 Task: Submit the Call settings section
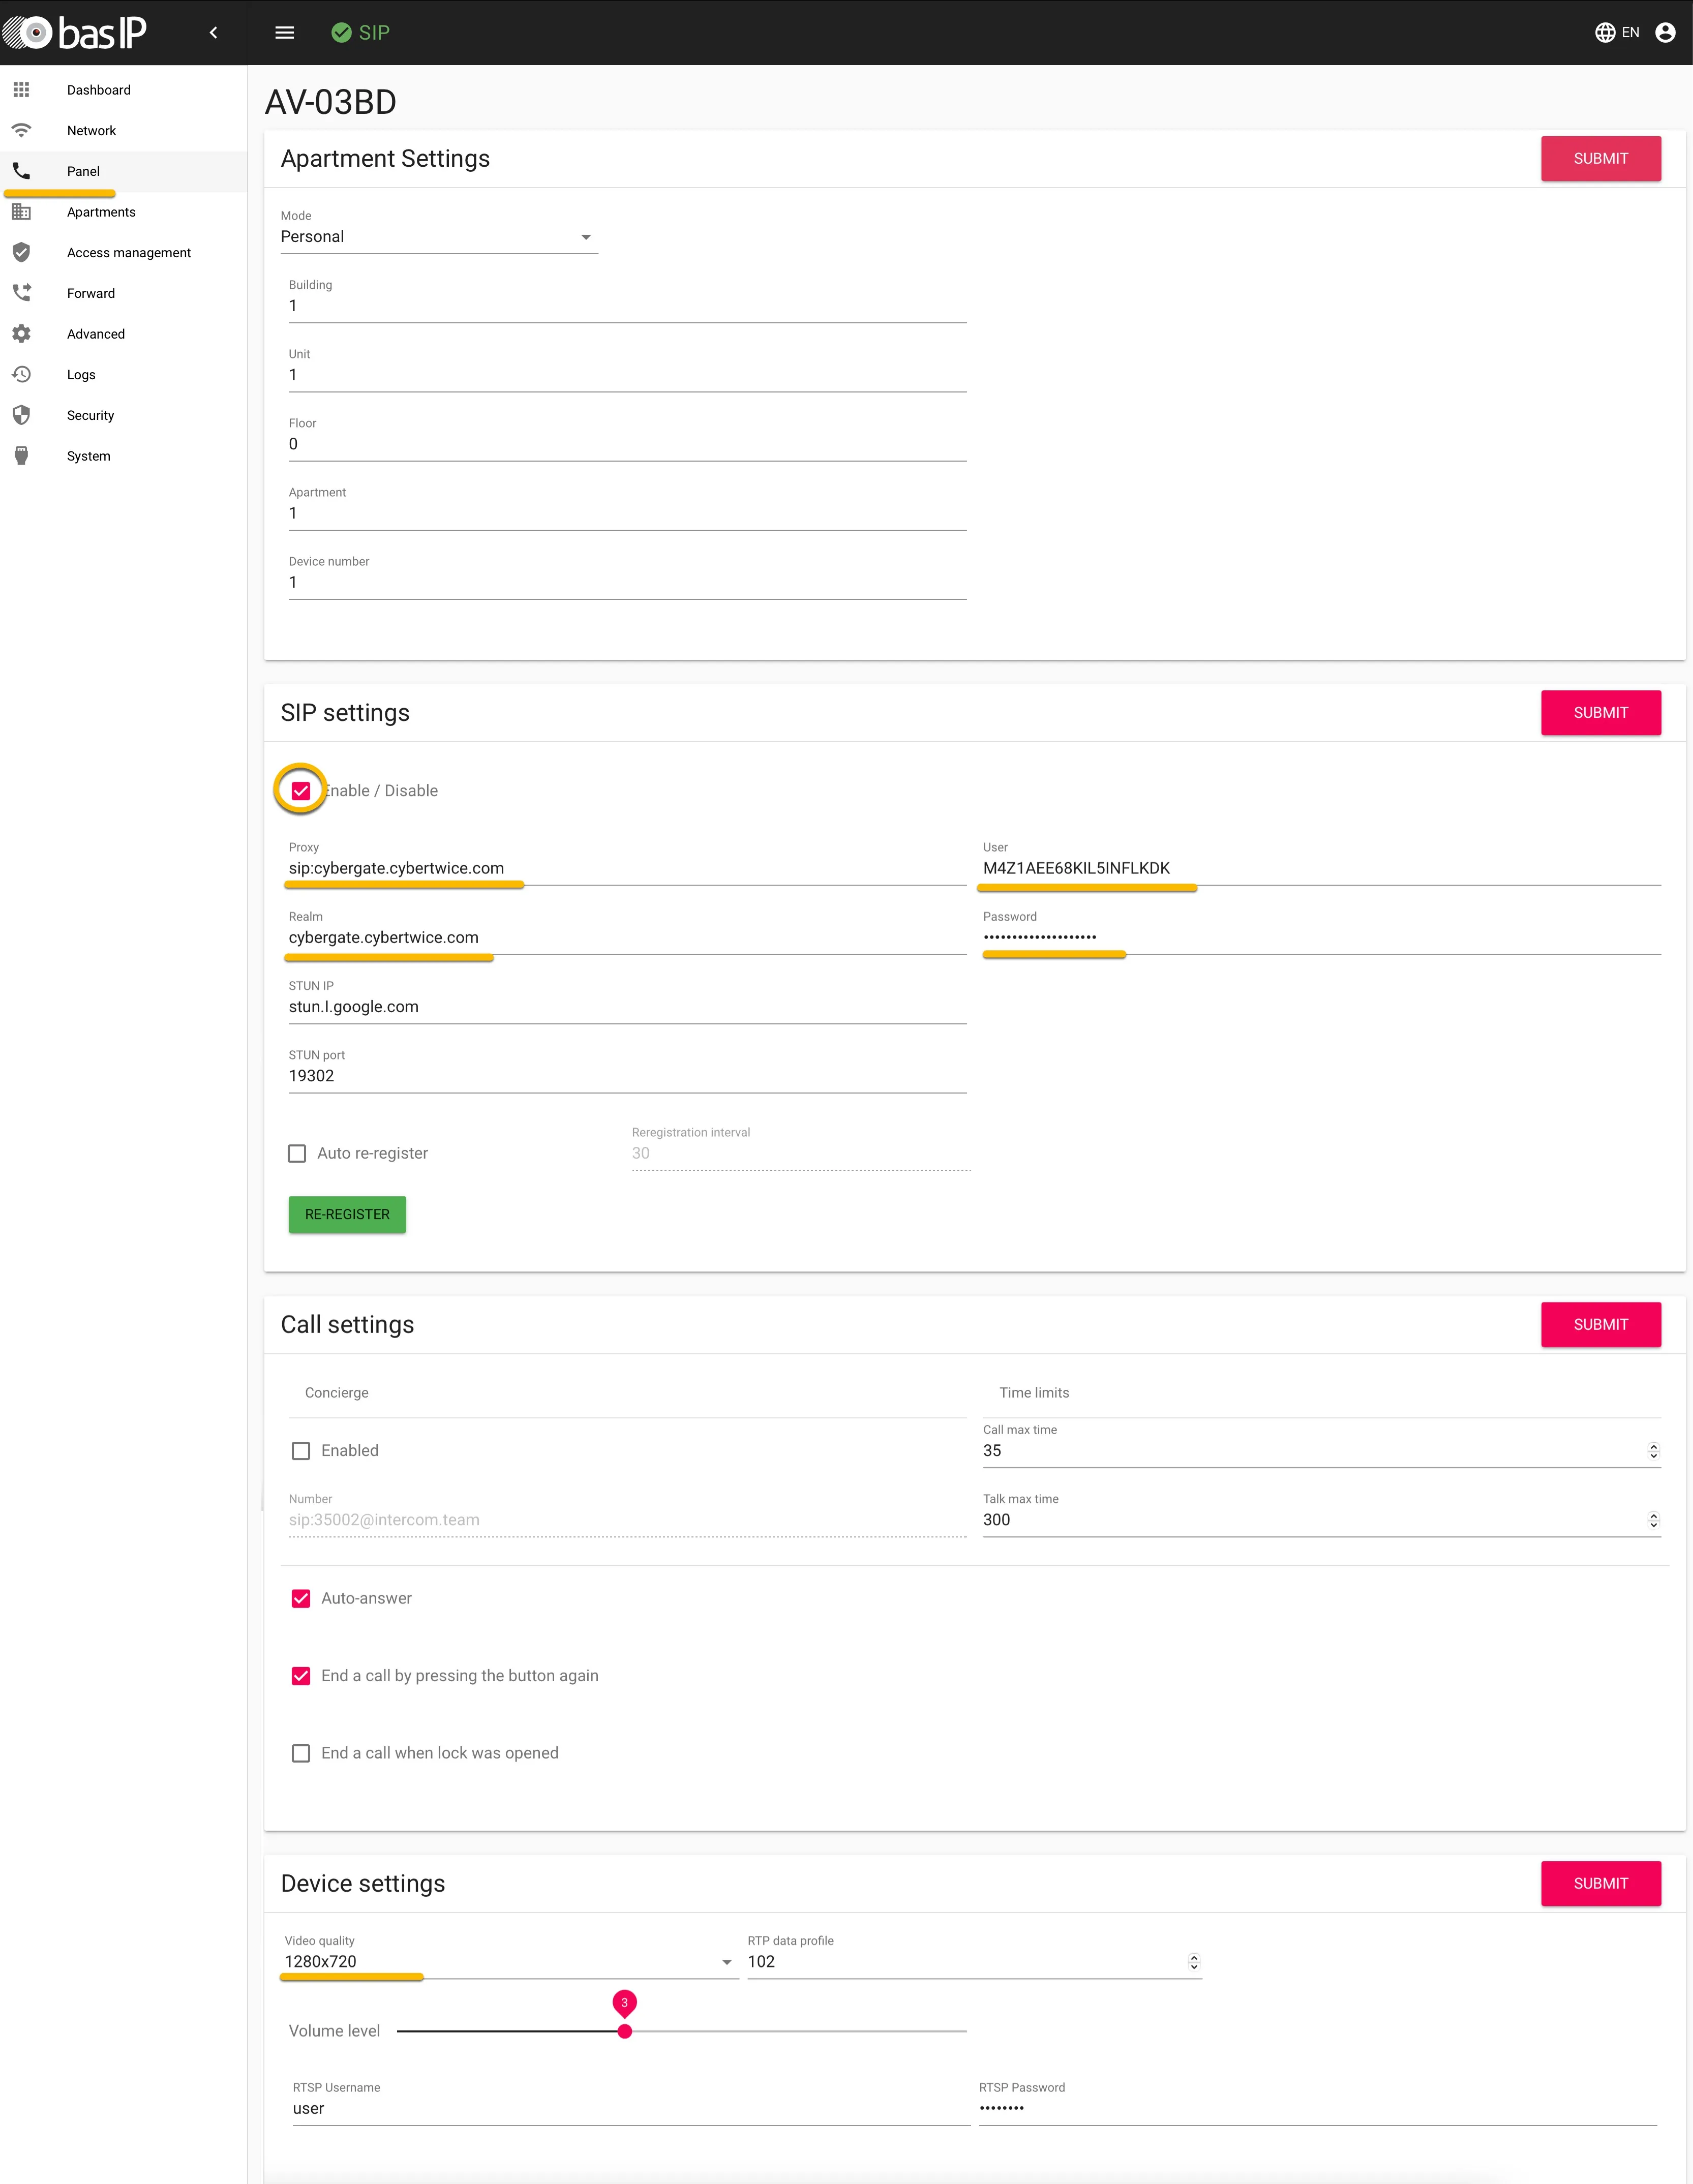(1600, 1324)
